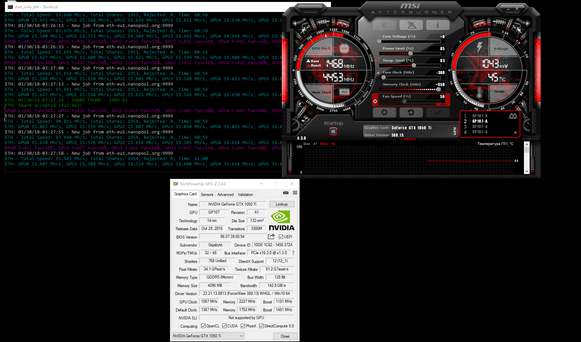Click the GPU sync icon beside GP107-A list

[x=513, y=116]
